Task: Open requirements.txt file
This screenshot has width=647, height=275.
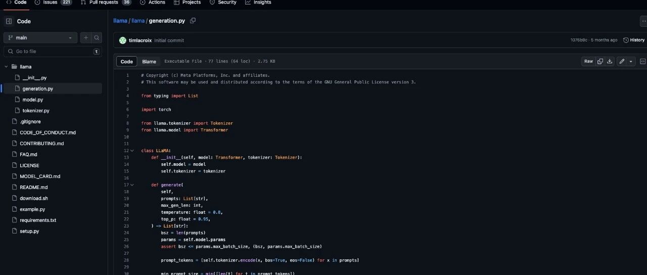Action: click(x=38, y=220)
